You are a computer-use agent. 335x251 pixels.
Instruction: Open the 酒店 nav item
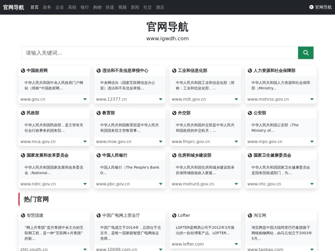160,7
